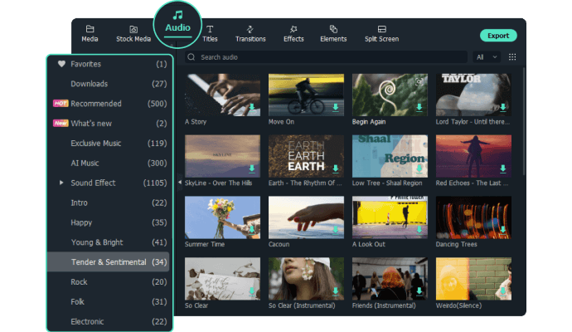This screenshot has width=572, height=332.
Task: Select the Tender & Sentimental category
Action: tap(109, 262)
